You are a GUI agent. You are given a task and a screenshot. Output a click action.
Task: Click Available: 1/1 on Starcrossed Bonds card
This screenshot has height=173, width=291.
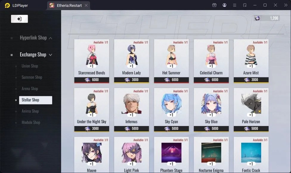100,43
